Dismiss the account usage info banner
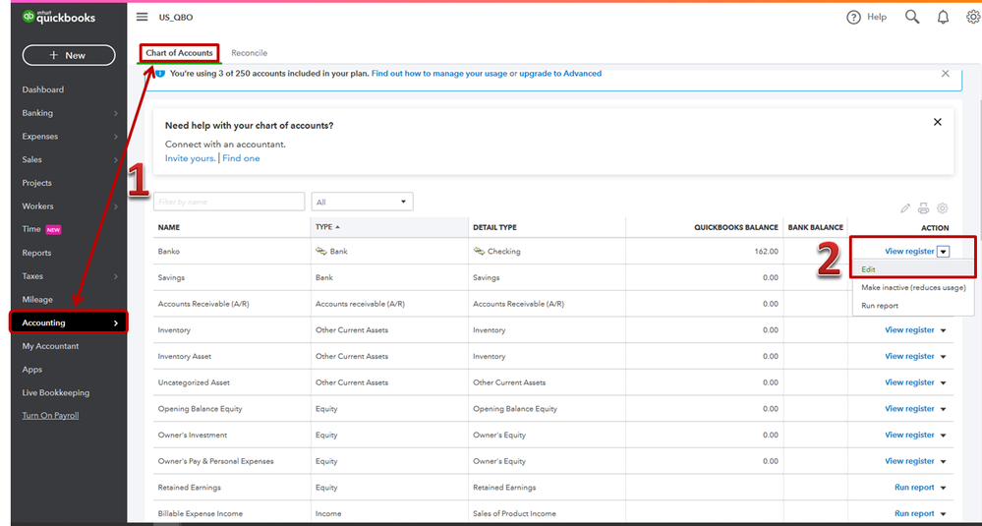This screenshot has width=982, height=526. pyautogui.click(x=946, y=74)
